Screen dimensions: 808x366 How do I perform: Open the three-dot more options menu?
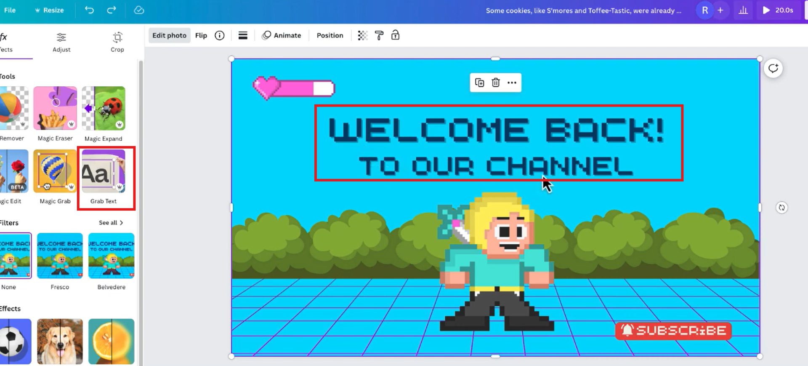(x=512, y=83)
